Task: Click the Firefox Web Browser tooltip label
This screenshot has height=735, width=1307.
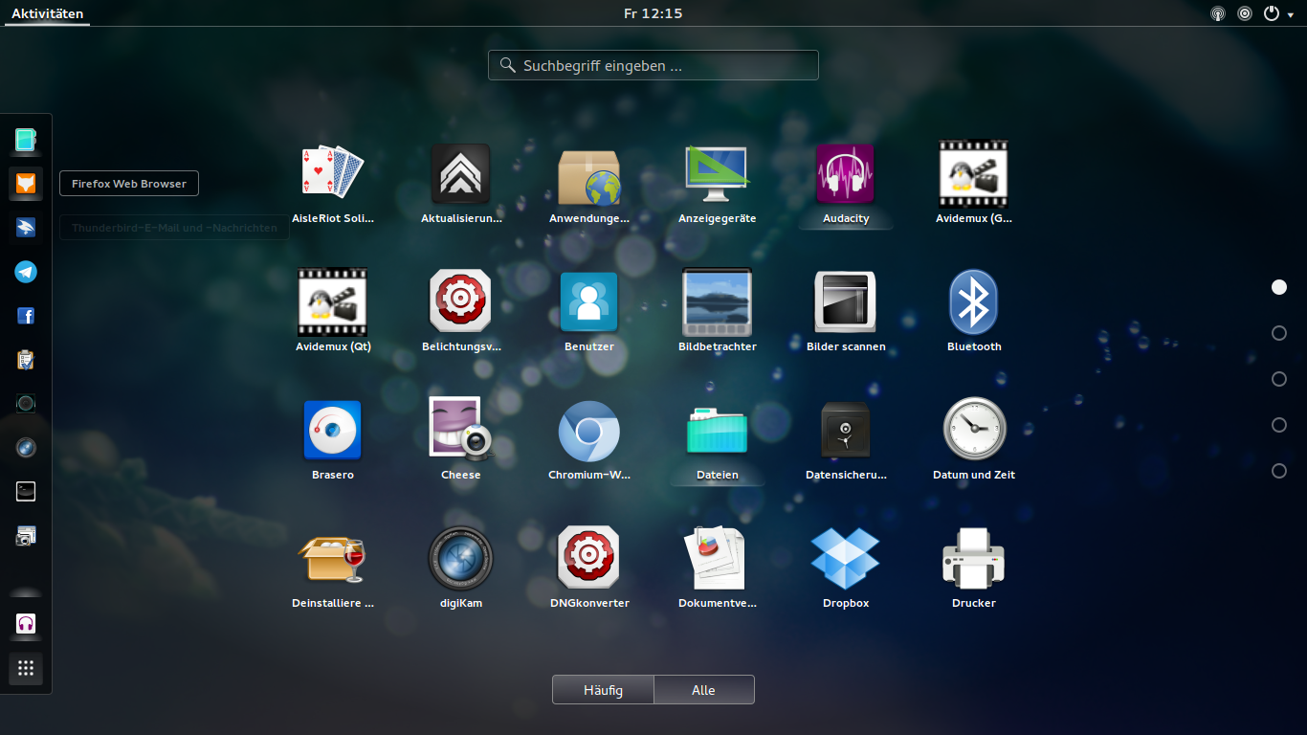Action: pyautogui.click(x=129, y=184)
